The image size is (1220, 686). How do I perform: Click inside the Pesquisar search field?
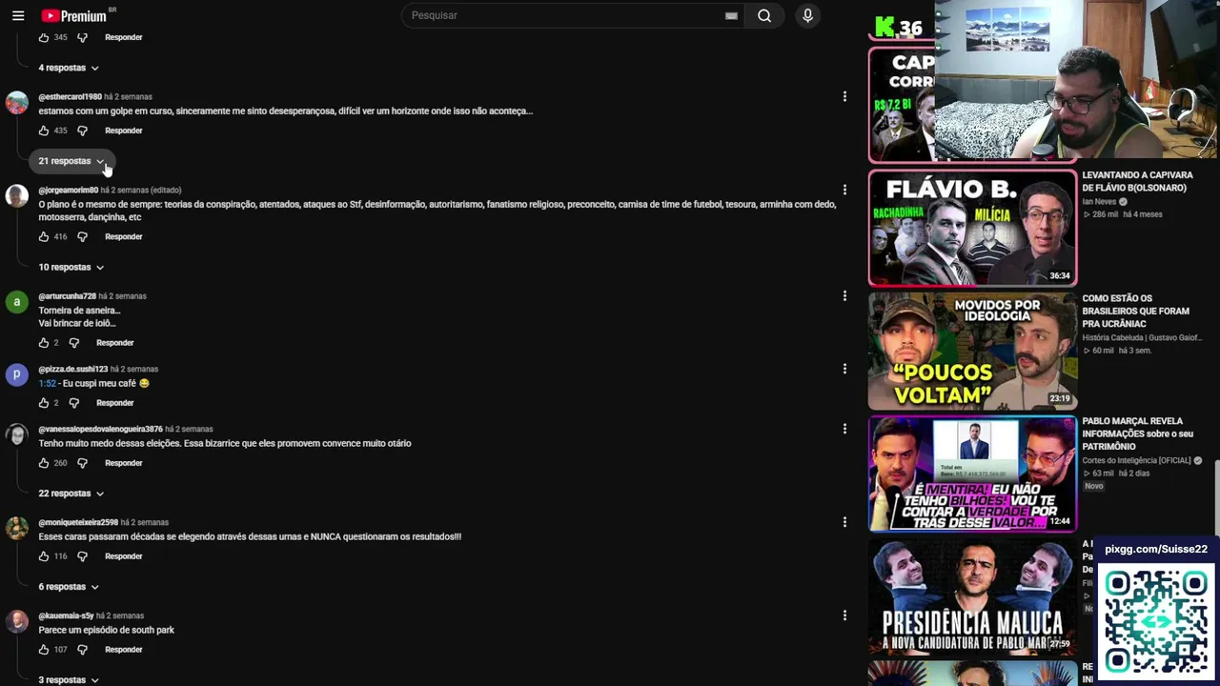(562, 15)
